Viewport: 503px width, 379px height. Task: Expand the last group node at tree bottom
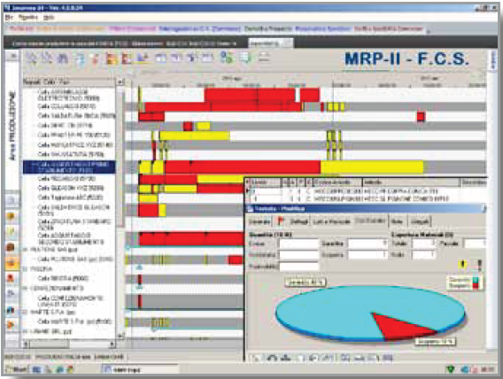(x=26, y=331)
